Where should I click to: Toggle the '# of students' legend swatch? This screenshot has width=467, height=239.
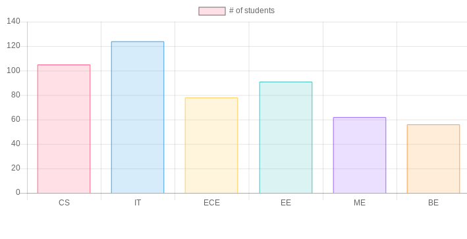point(212,11)
